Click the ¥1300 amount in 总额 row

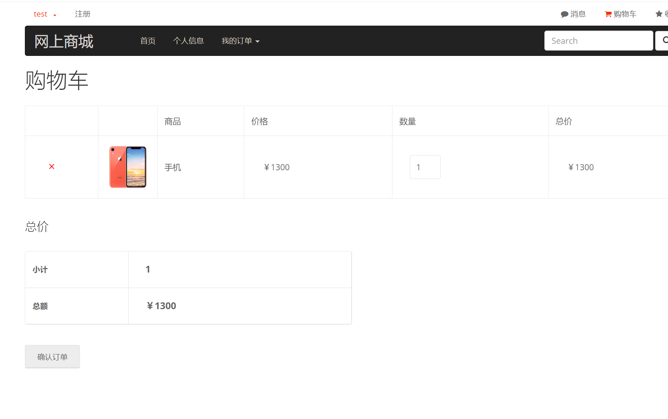click(x=161, y=306)
